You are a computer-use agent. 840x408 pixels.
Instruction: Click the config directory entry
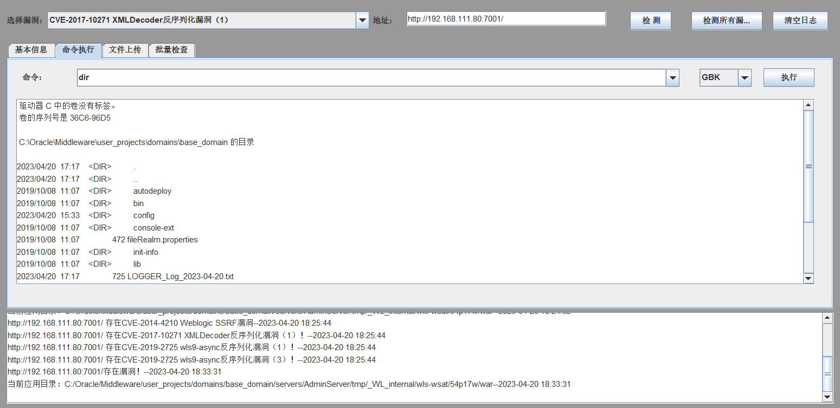pyautogui.click(x=144, y=215)
